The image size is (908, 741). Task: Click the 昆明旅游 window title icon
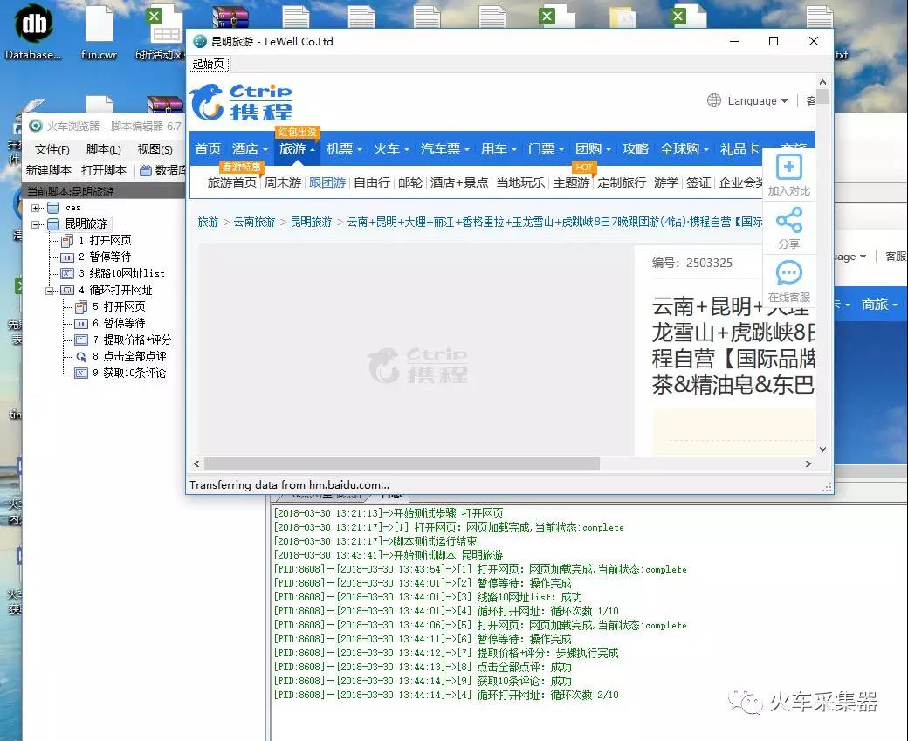click(x=200, y=41)
